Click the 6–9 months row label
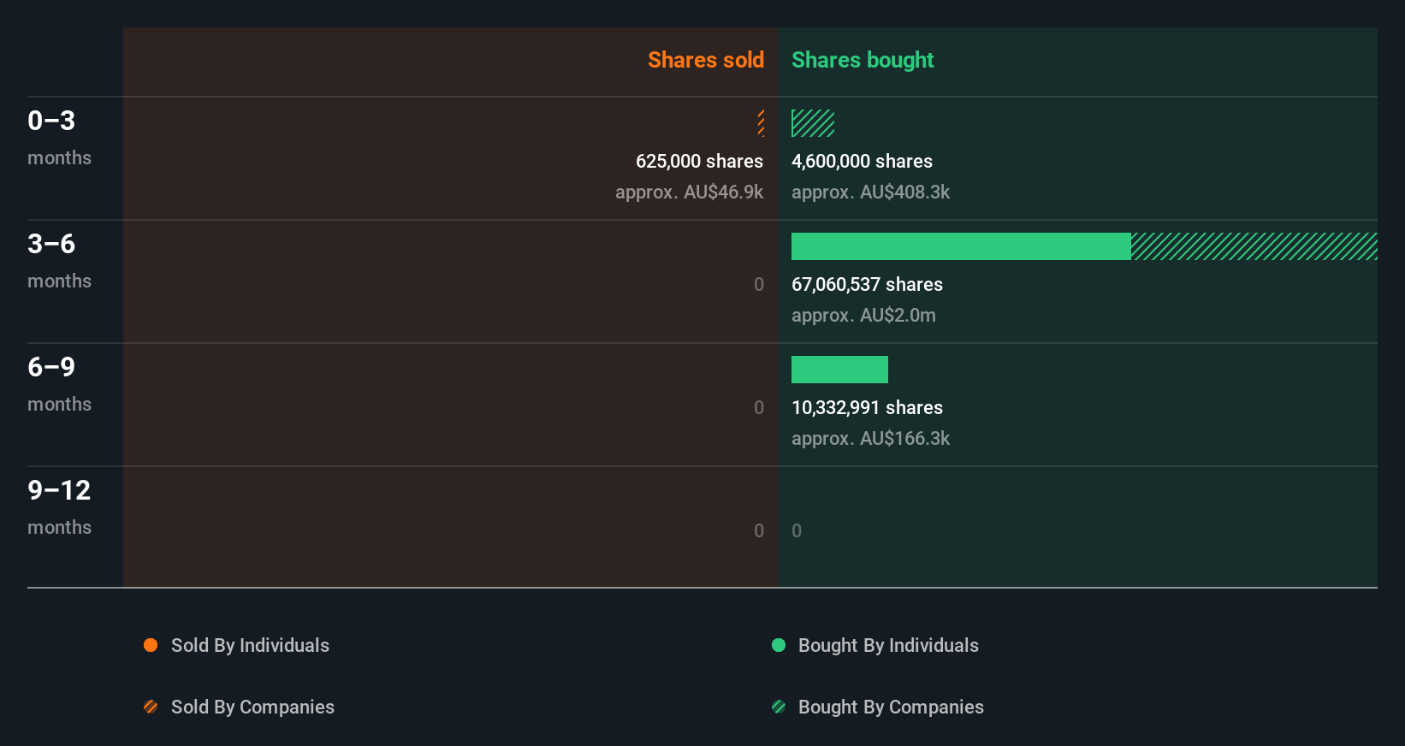The height and width of the screenshot is (746, 1405). coord(59,384)
